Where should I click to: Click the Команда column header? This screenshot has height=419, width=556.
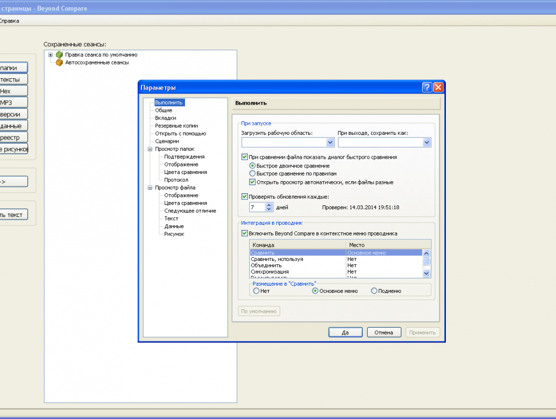pos(298,245)
